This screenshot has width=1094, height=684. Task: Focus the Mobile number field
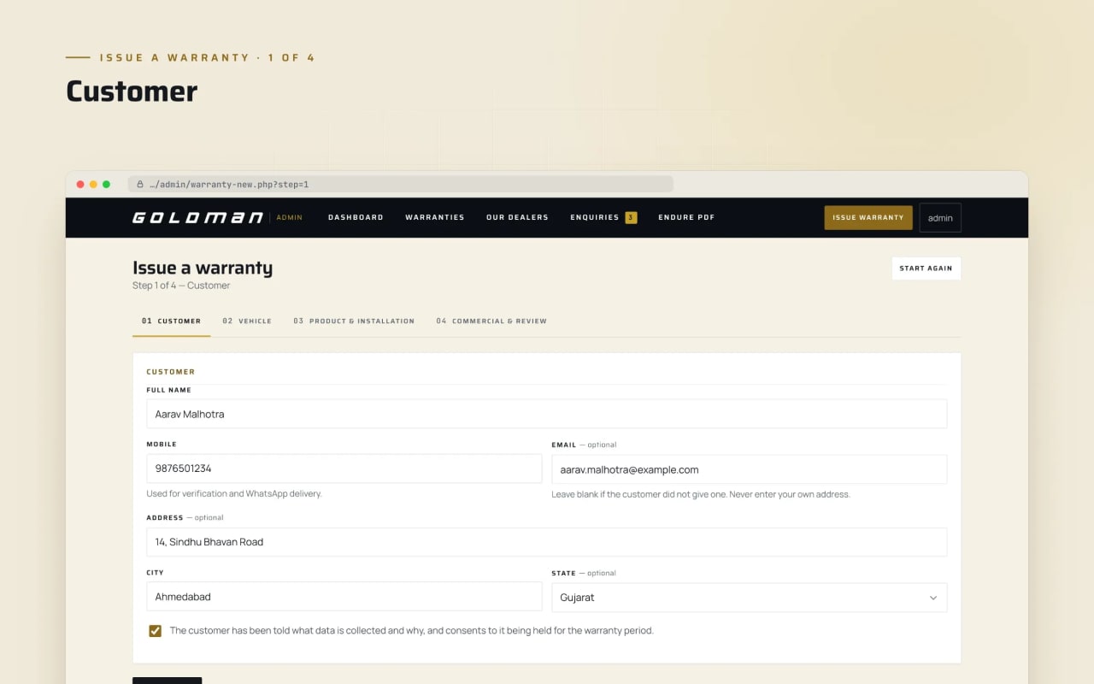(x=344, y=469)
